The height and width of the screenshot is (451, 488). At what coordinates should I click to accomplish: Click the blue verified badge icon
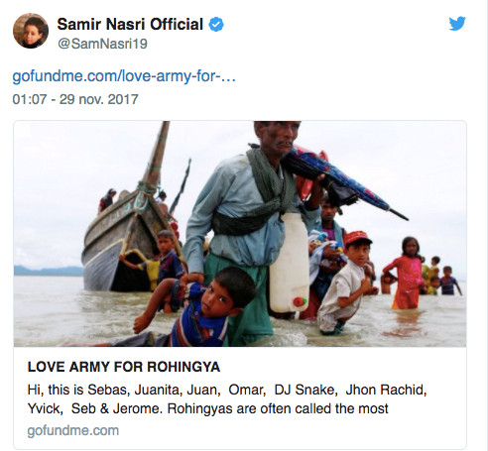(x=216, y=25)
